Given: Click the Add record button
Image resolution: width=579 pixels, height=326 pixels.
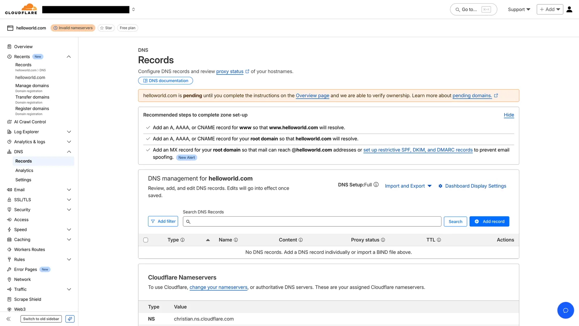Looking at the screenshot, I should tap(489, 222).
